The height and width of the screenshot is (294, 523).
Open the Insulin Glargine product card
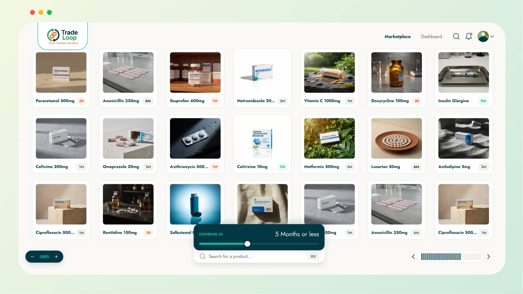point(463,78)
